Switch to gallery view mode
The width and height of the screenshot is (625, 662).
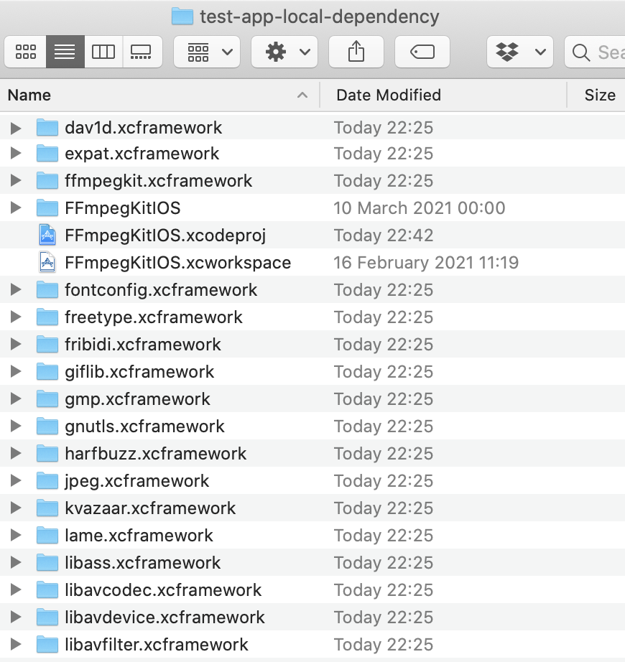pyautogui.click(x=142, y=52)
